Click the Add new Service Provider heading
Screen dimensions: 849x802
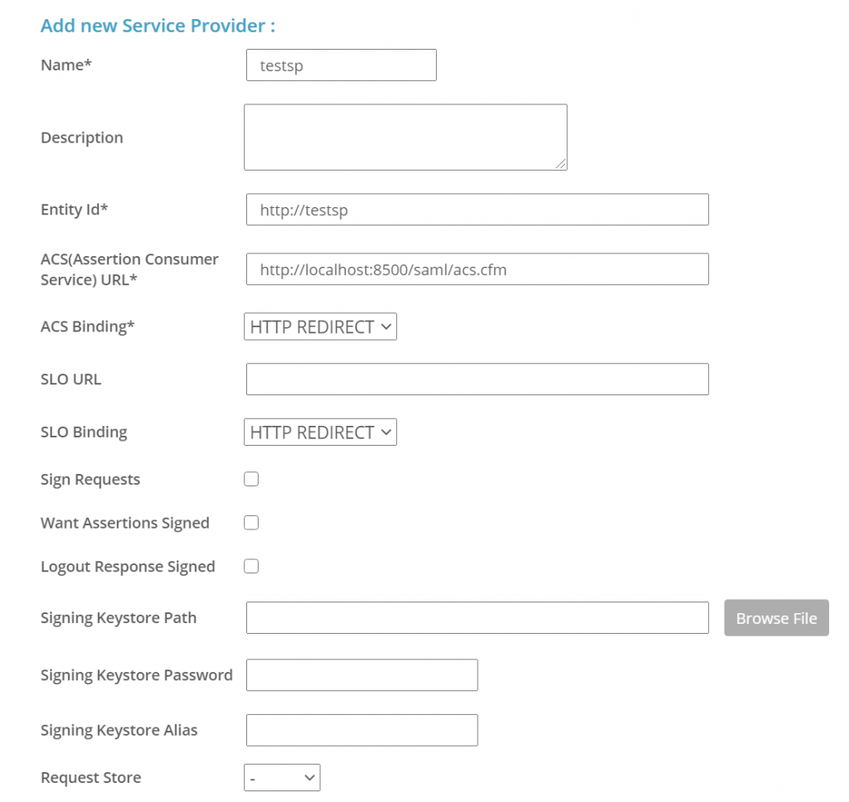(x=158, y=26)
